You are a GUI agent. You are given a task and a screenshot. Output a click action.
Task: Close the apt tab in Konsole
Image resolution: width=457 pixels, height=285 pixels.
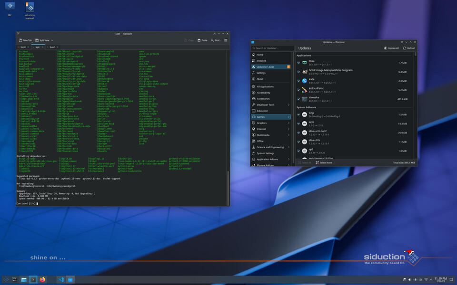click(42, 47)
